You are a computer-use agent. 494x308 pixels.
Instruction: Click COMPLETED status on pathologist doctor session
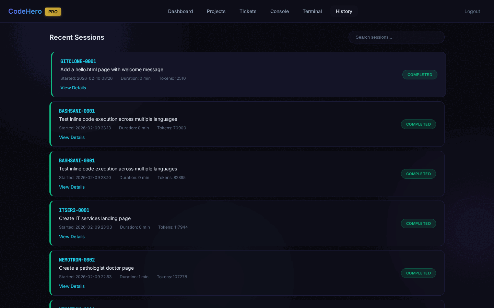pos(418,273)
